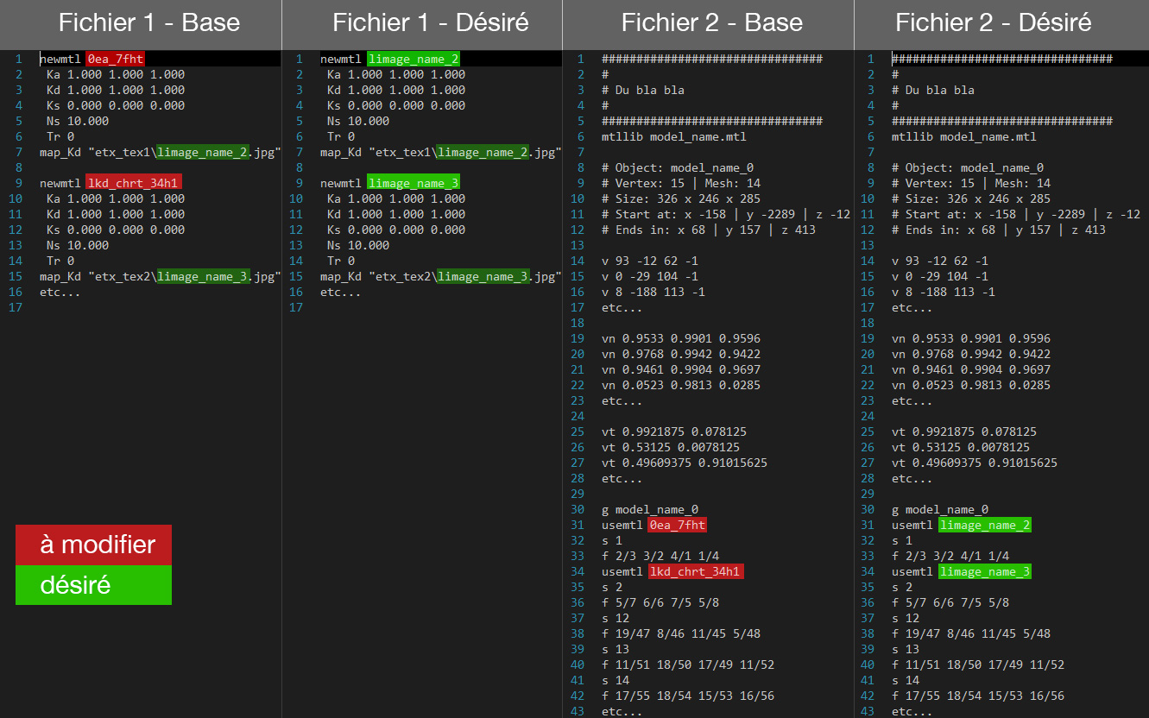This screenshot has height=718, width=1149.
Task: Click red "0ea_7fht" on line 1 of Fichier 1 Base
Action: [x=115, y=59]
